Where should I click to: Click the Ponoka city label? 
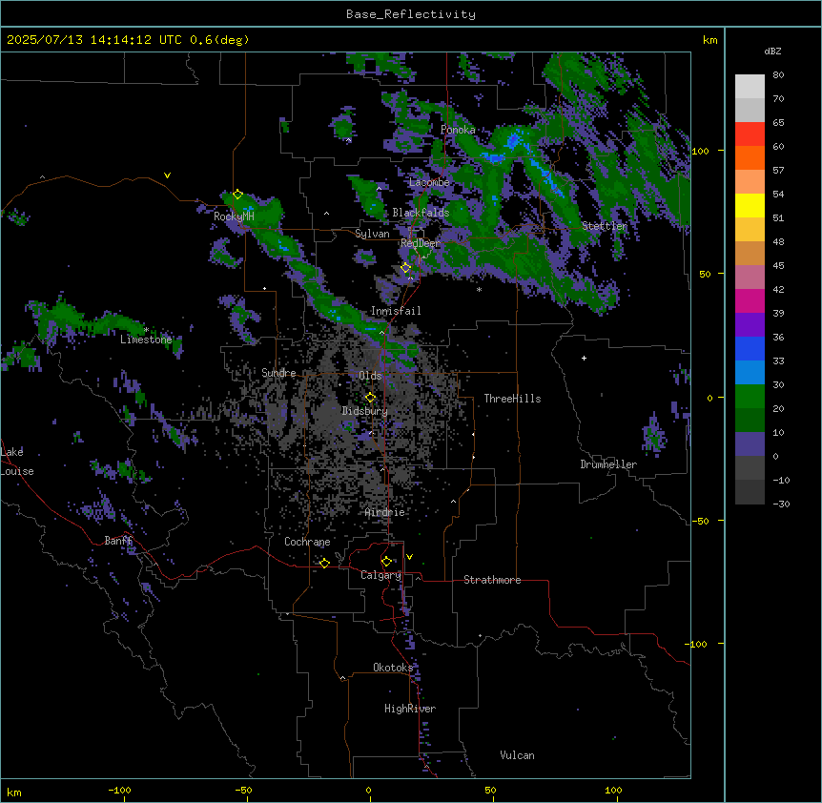pos(458,130)
